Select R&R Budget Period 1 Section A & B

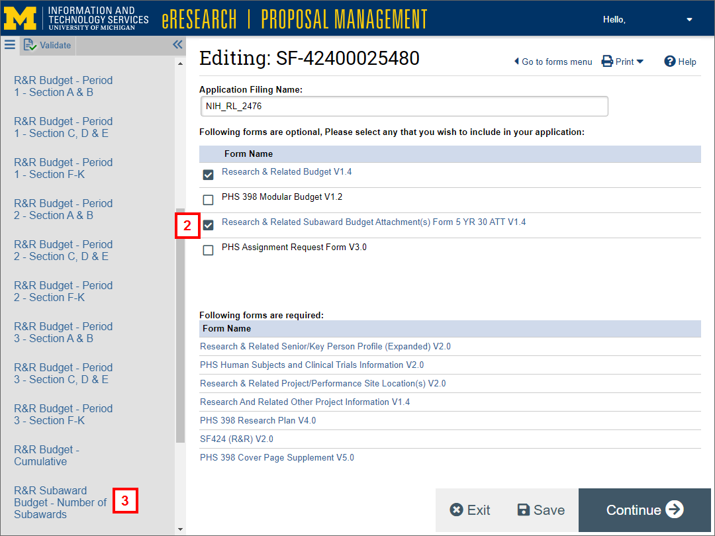[63, 86]
